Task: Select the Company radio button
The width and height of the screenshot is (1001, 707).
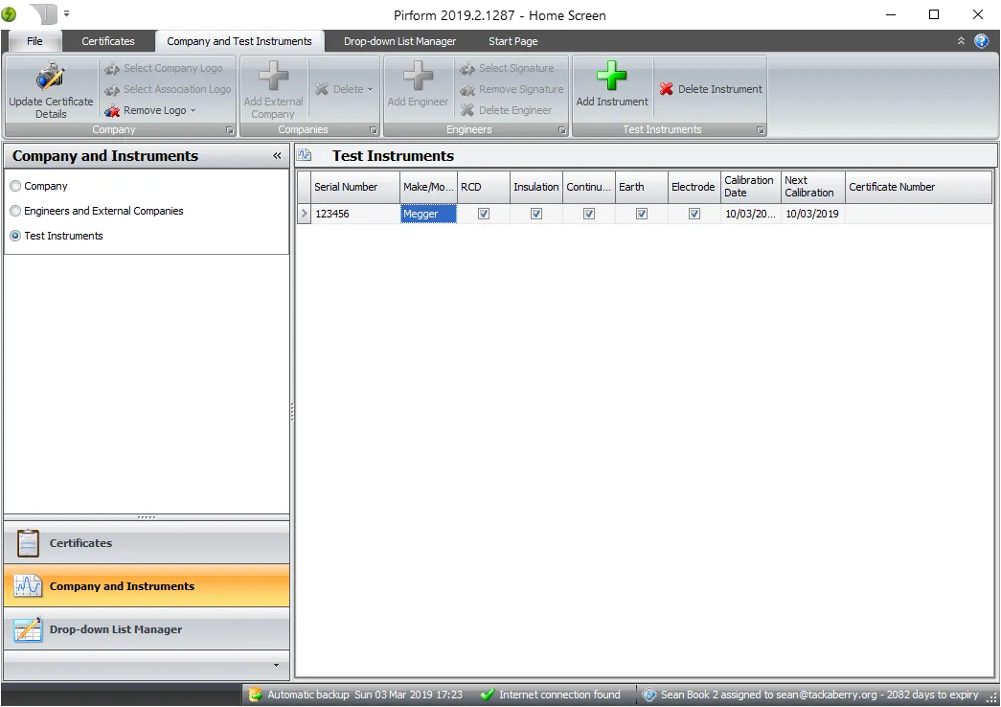Action: [x=16, y=186]
